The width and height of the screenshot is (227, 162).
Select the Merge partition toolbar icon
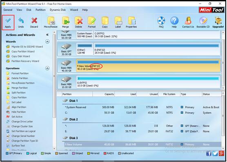(x=65, y=22)
